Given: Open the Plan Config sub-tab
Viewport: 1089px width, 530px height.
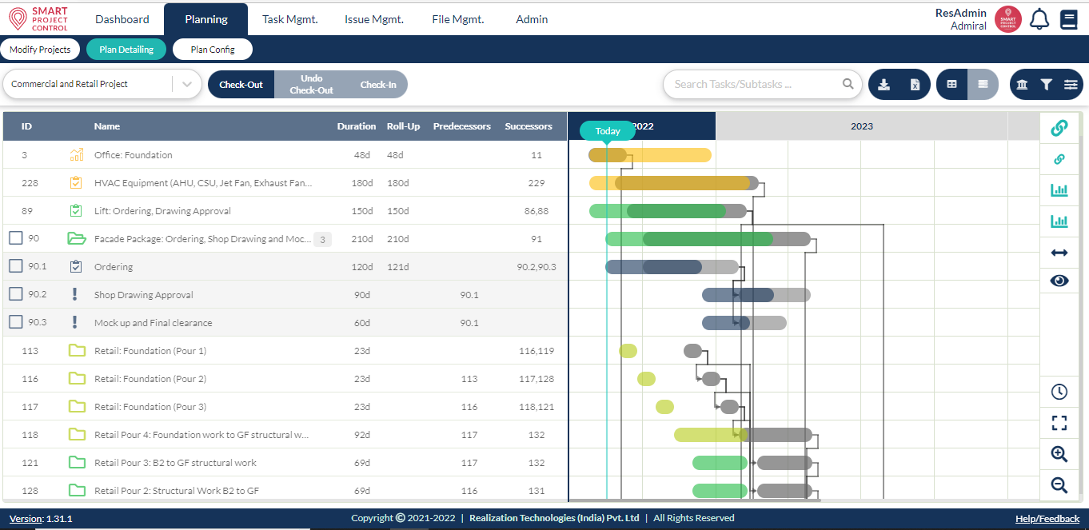Looking at the screenshot, I should coord(212,49).
